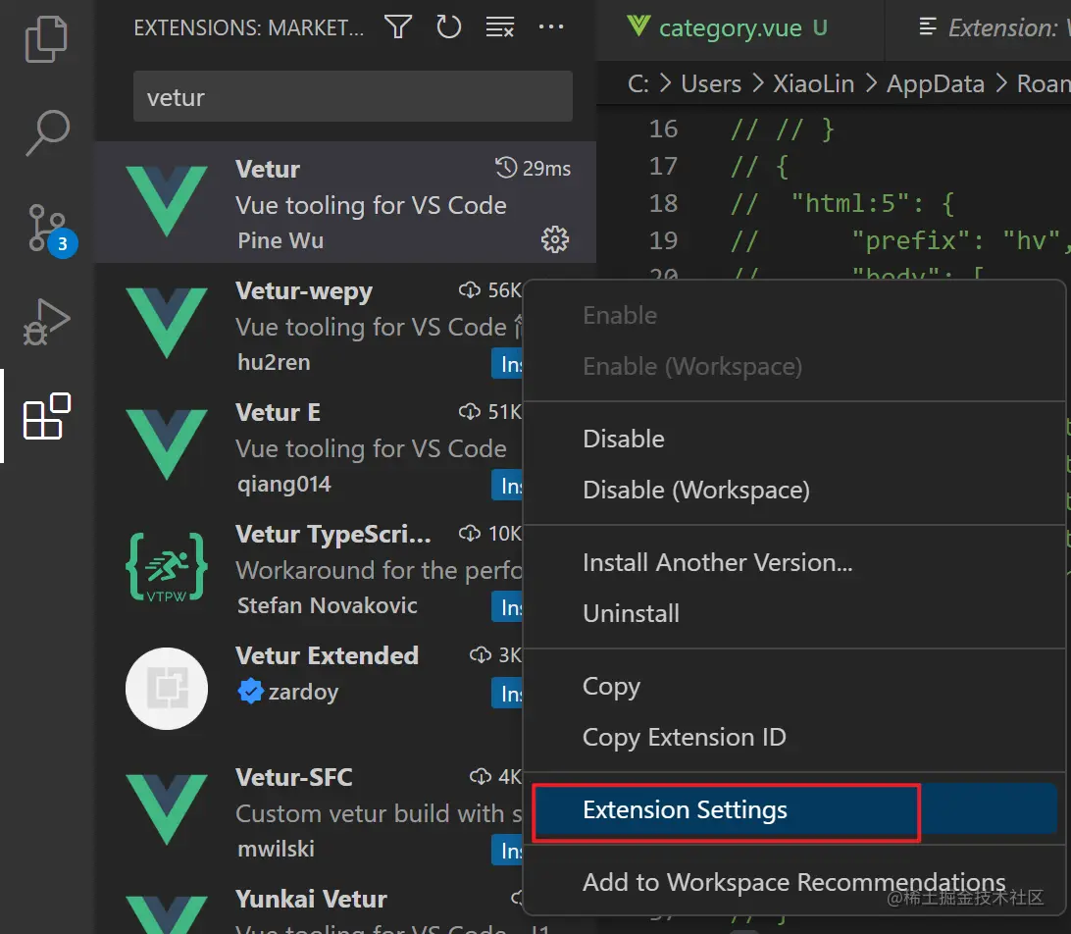Filter extensions using the funnel icon
Viewport: 1071px width, 934px height.
(397, 27)
